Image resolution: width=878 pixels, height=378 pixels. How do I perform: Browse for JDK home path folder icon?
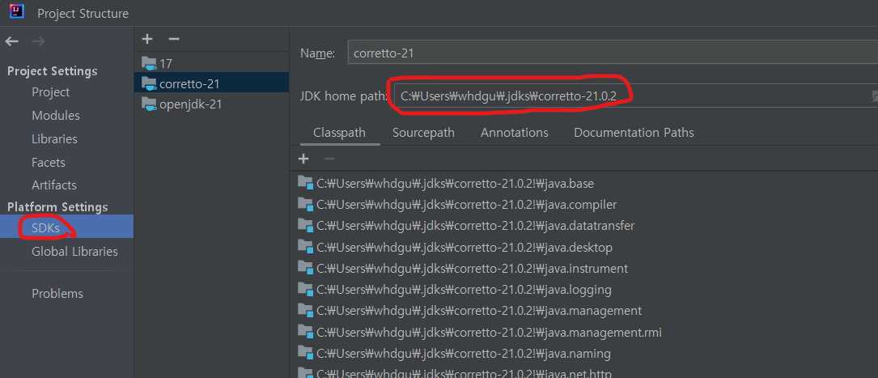click(875, 96)
